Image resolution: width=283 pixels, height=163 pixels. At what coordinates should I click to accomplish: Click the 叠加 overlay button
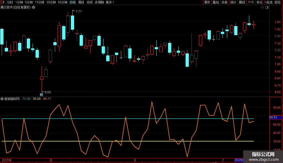[x=216, y=2]
